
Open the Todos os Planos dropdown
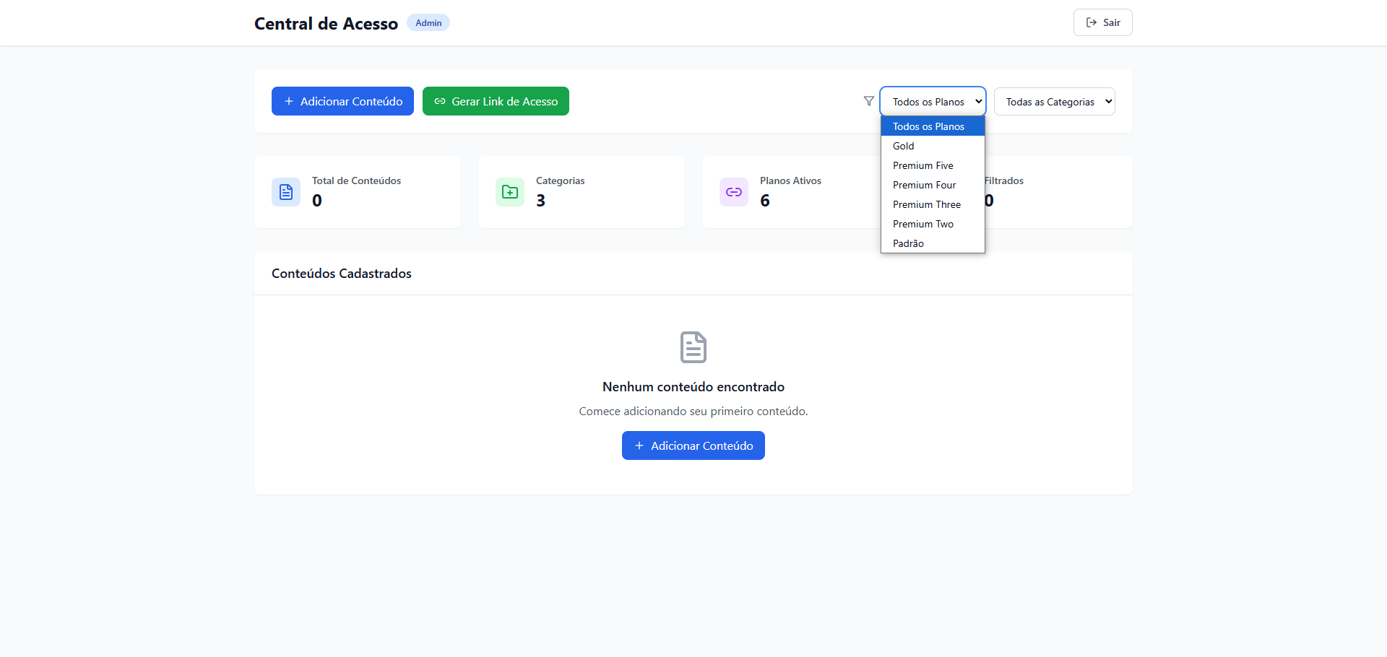click(933, 102)
